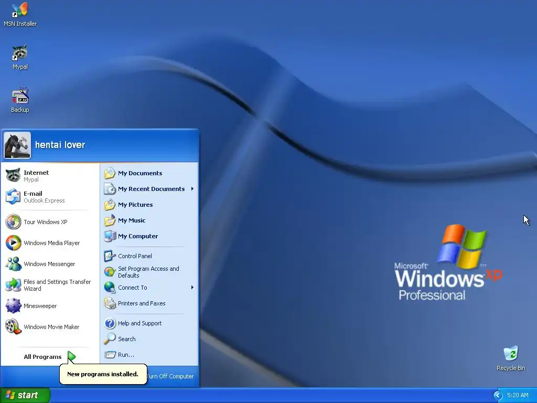Click Search magnifying glass icon
Image resolution: width=537 pixels, height=403 pixels.
[110, 339]
